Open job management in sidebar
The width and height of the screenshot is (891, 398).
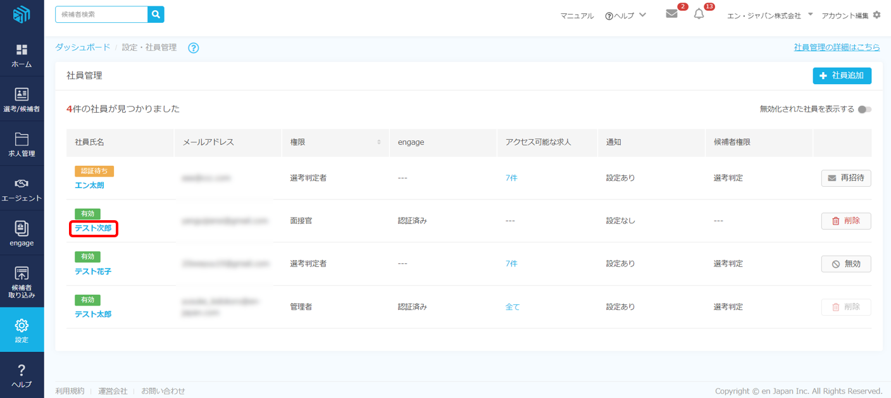click(22, 145)
